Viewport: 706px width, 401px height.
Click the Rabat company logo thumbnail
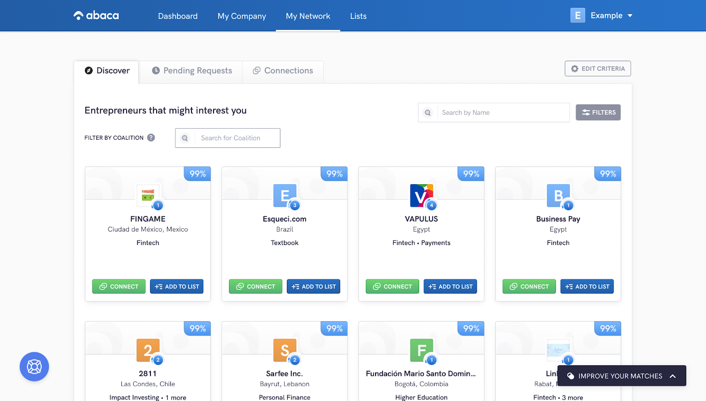[x=558, y=350]
